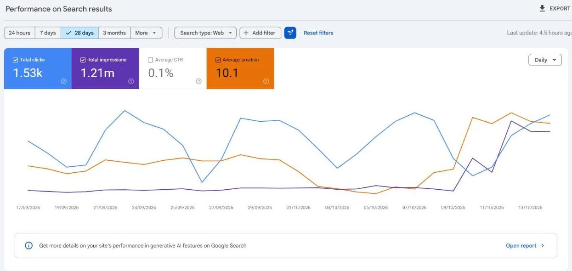Click the 23/09/2026 axis date label
The height and width of the screenshot is (271, 572).
click(x=144, y=208)
